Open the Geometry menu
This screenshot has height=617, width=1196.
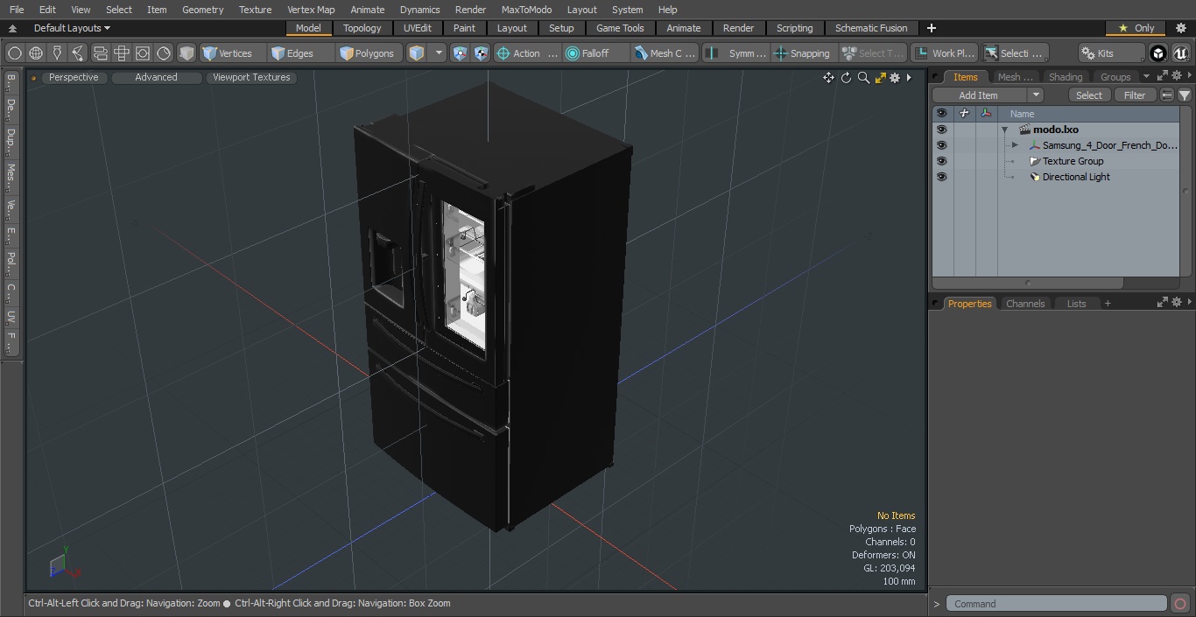click(202, 10)
